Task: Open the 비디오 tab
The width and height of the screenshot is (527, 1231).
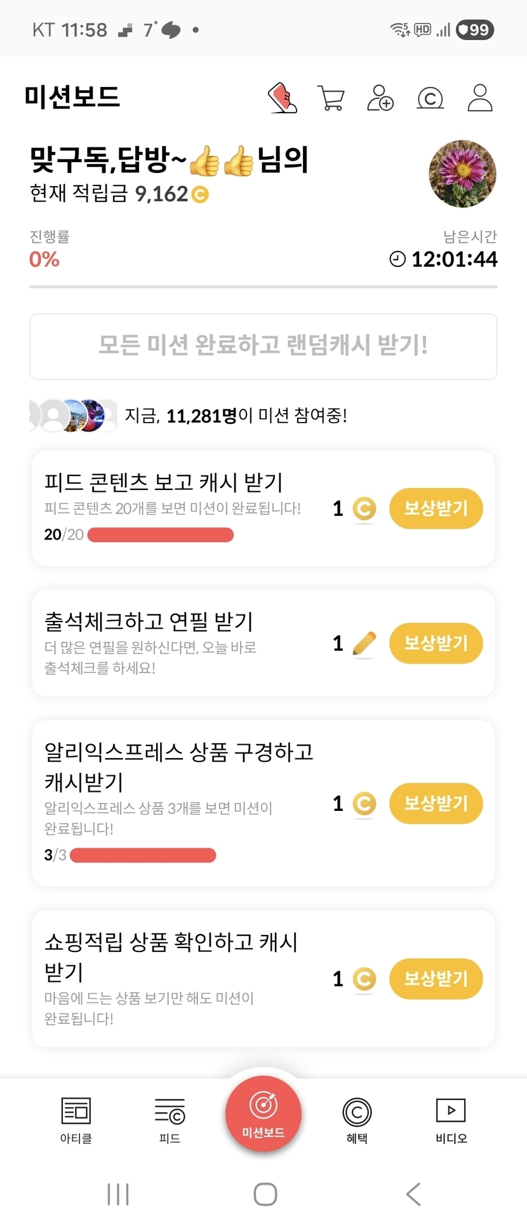Action: pyautogui.click(x=451, y=1120)
